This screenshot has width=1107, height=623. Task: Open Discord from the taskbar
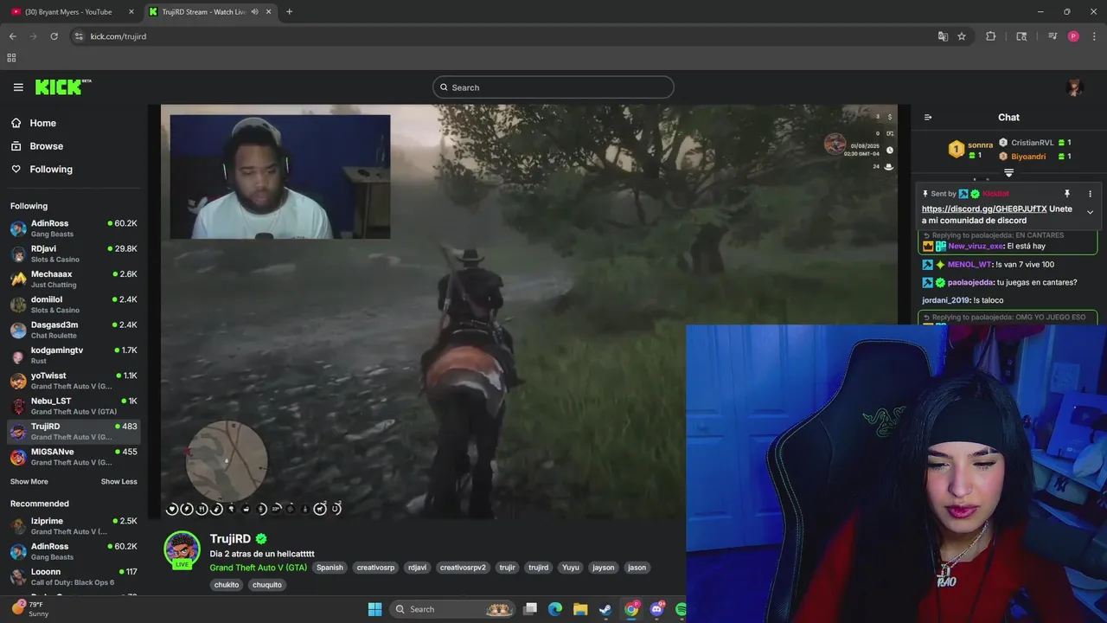(x=656, y=609)
